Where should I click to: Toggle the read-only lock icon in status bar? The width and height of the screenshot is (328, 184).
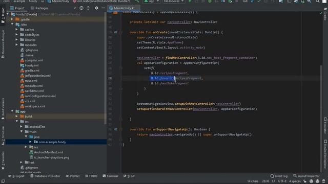point(305,181)
